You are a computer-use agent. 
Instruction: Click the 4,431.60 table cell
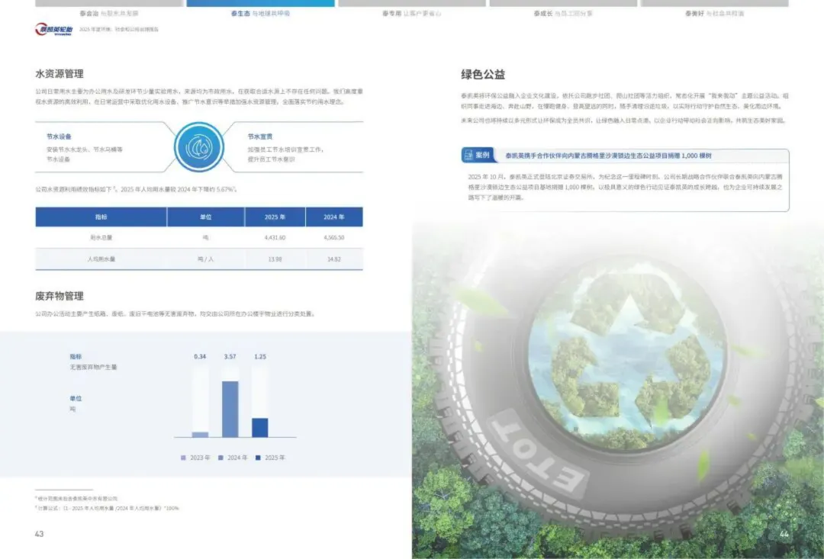tap(275, 237)
